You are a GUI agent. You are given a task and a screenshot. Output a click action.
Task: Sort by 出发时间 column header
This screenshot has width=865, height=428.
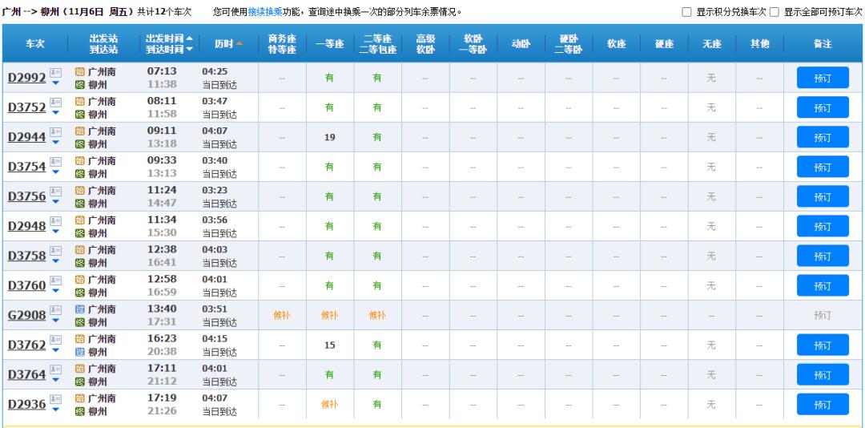pyautogui.click(x=169, y=38)
